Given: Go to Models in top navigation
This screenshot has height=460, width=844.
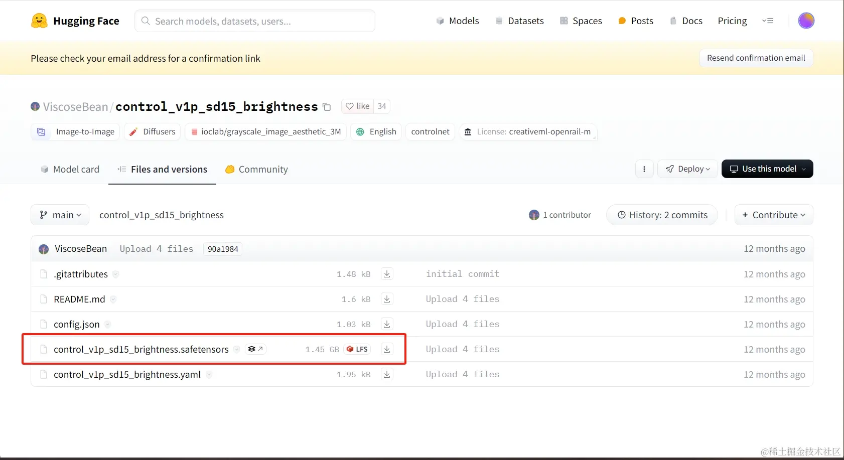Looking at the screenshot, I should pyautogui.click(x=458, y=21).
